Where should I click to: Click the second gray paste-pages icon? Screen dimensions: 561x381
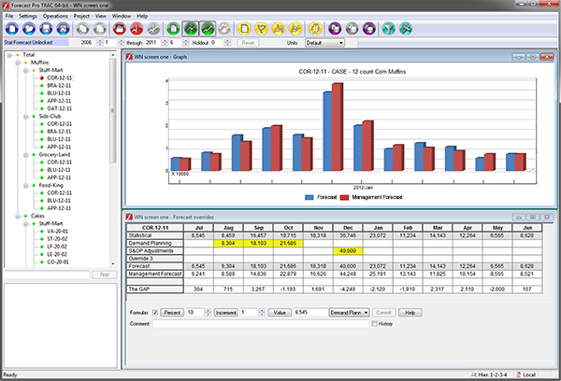(100, 29)
